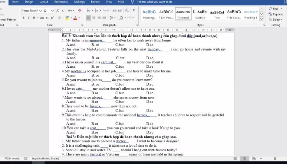The height and width of the screenshot is (164, 287).
Task: Open font name dropdown
Action: (40, 11)
